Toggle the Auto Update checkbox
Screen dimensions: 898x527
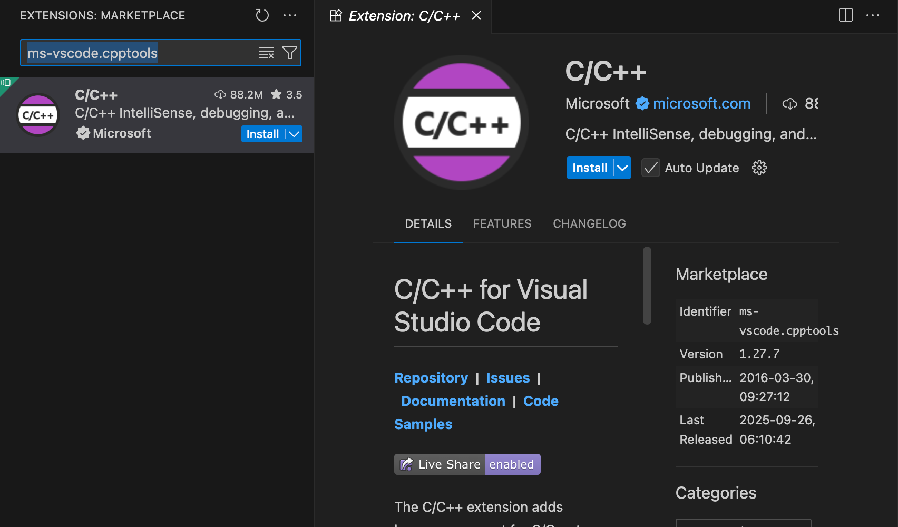650,168
